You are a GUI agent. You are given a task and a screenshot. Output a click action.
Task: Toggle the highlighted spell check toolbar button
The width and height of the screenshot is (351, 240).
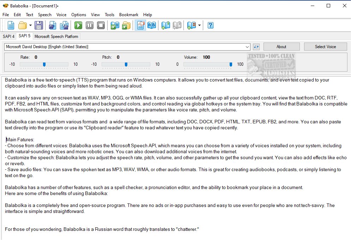click(x=140, y=25)
